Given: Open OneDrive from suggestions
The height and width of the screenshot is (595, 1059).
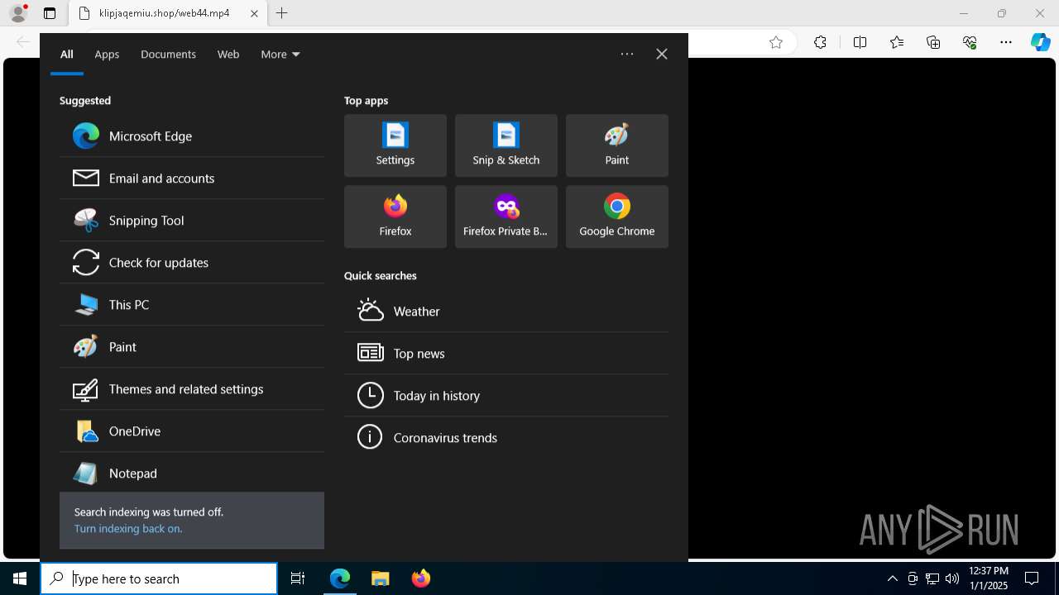Looking at the screenshot, I should 192,431.
